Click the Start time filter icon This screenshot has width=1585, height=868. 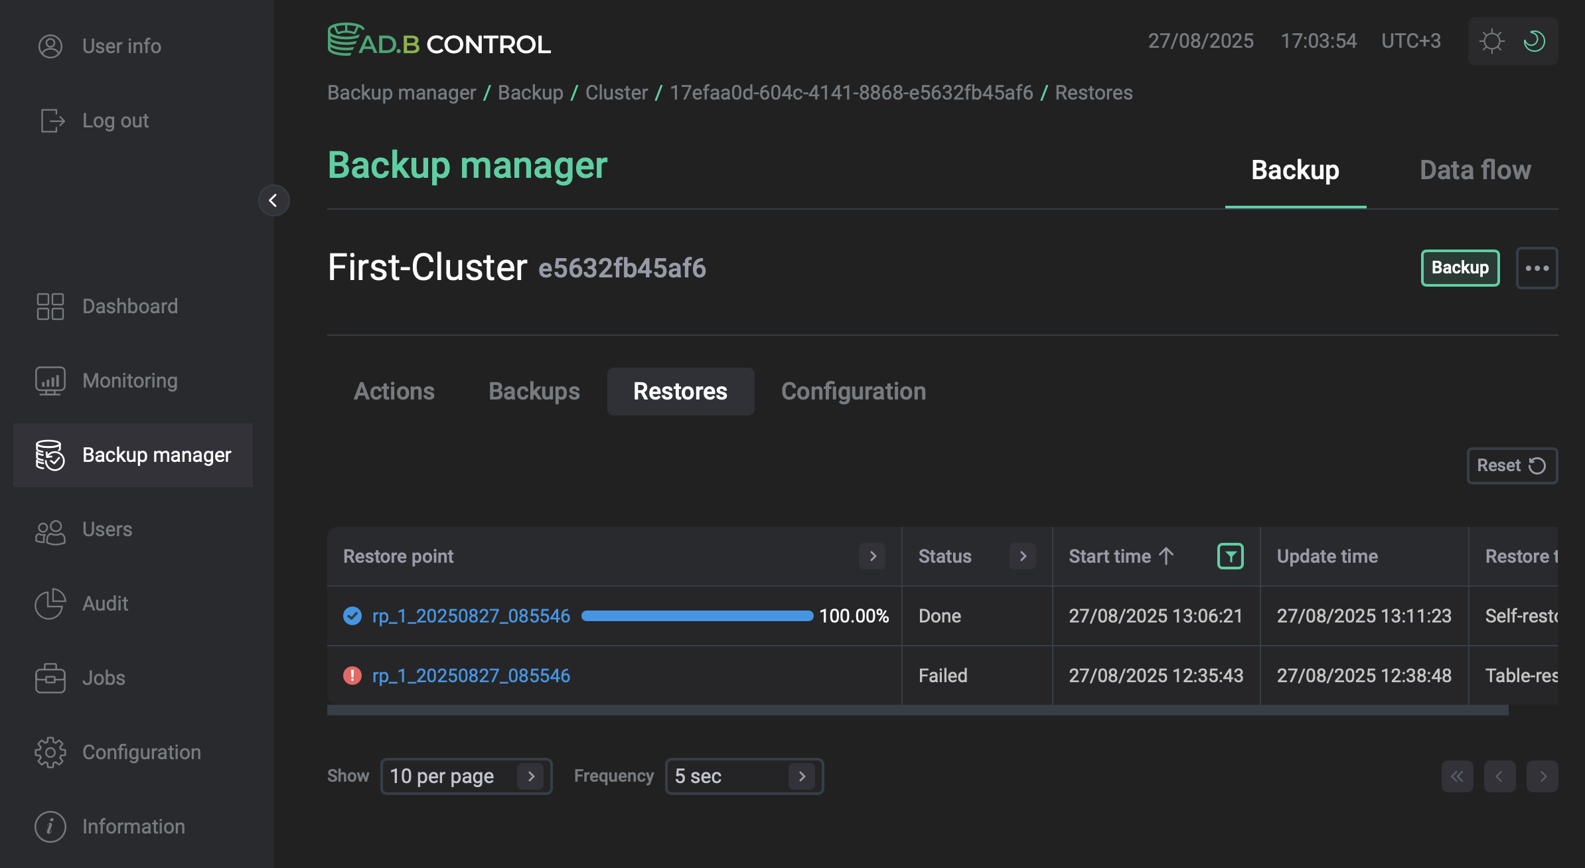click(x=1230, y=556)
